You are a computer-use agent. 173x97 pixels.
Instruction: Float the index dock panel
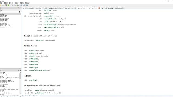18,8
